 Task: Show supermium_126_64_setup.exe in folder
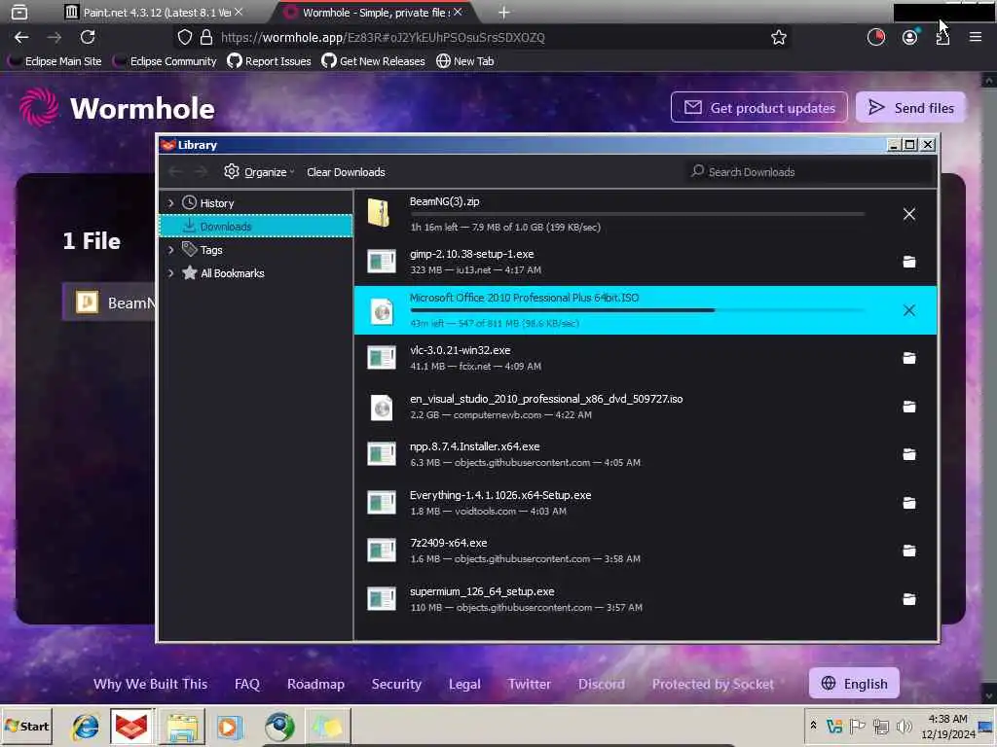coord(909,599)
